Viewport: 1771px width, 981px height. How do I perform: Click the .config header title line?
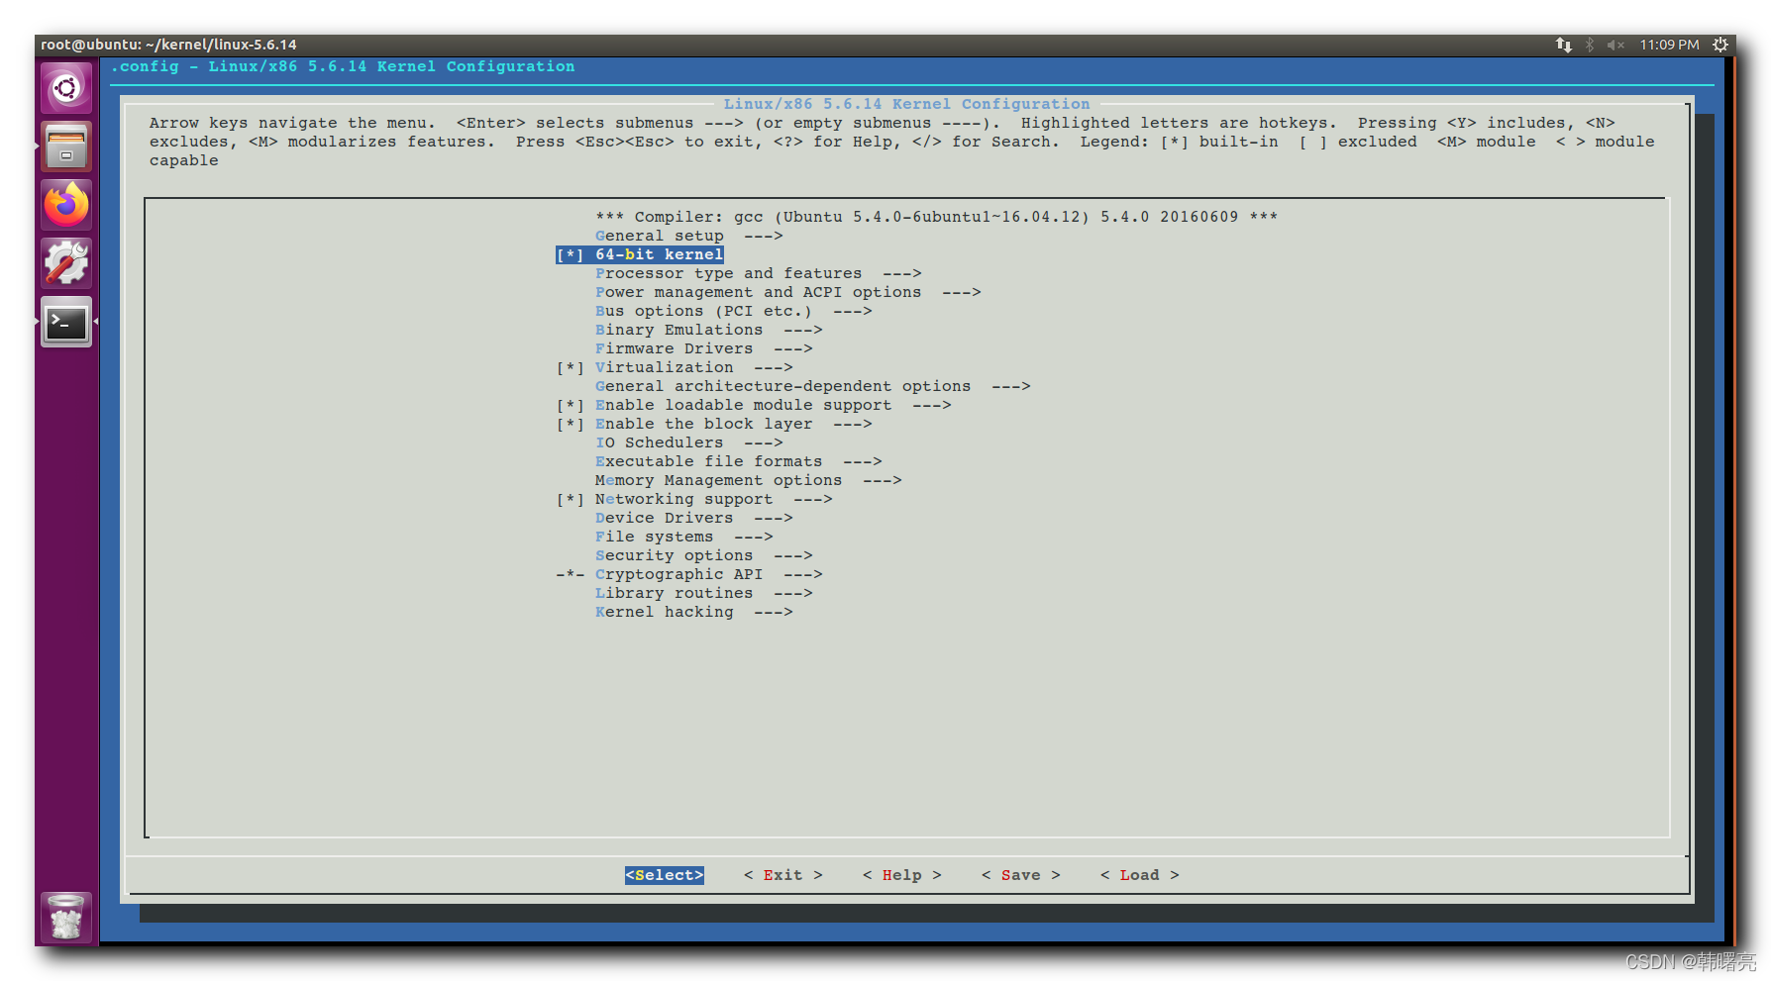343,66
